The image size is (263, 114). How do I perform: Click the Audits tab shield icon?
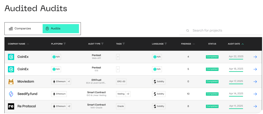(47, 28)
